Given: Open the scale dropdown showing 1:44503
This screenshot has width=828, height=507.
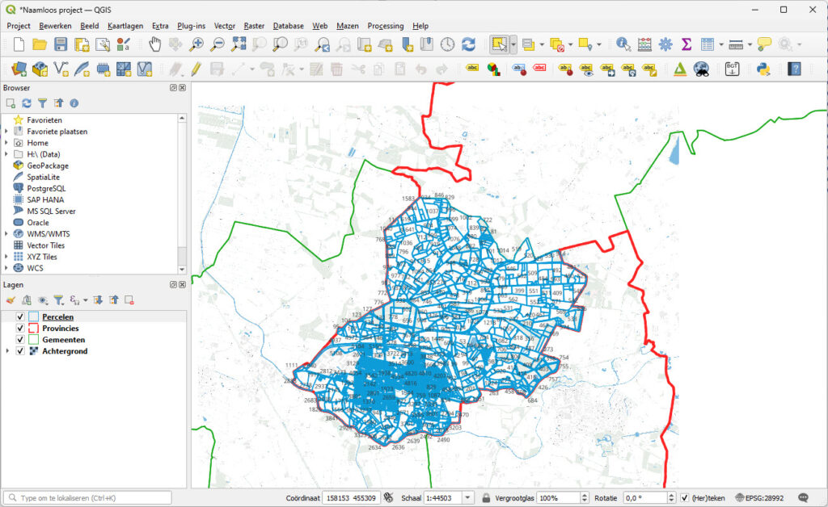Looking at the screenshot, I should [466, 497].
